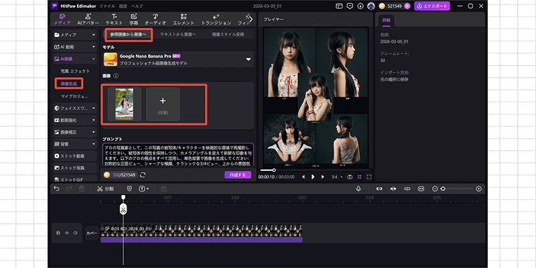Step forward one frame in player

click(x=322, y=177)
